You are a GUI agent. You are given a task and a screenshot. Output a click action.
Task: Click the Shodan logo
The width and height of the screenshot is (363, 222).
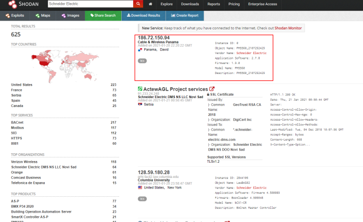[21, 4]
